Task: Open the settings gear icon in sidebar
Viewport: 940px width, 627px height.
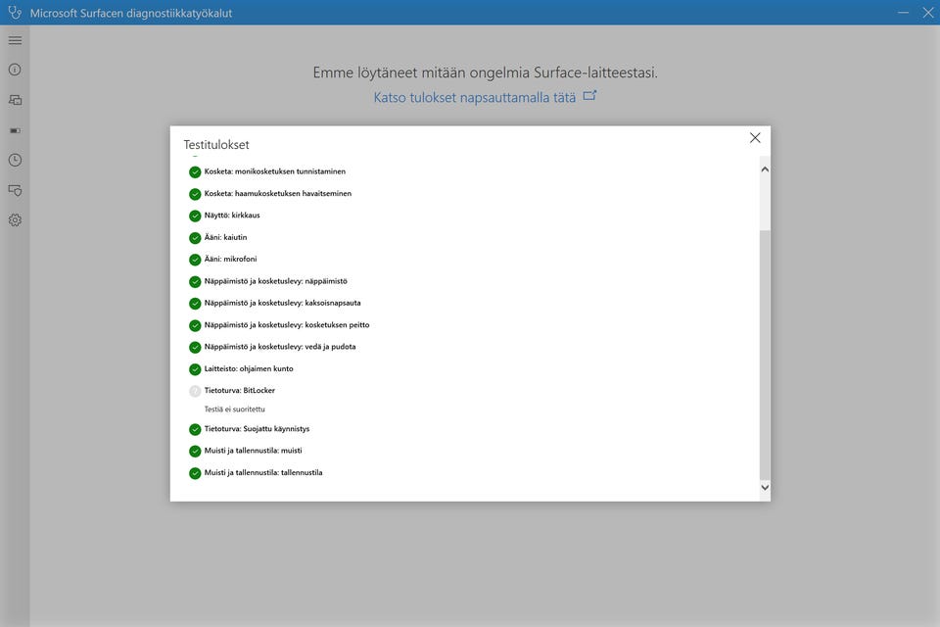Action: coord(15,220)
